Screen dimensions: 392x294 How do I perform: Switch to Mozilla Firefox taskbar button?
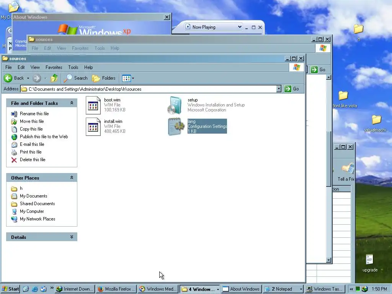pyautogui.click(x=116, y=289)
